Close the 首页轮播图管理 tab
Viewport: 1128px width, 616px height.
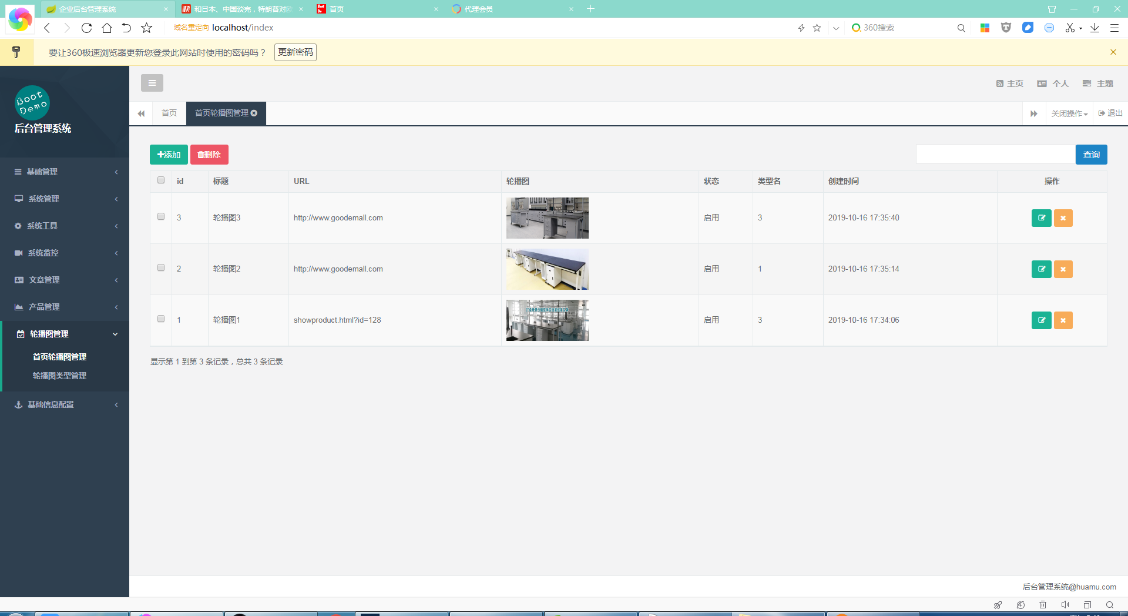point(254,113)
